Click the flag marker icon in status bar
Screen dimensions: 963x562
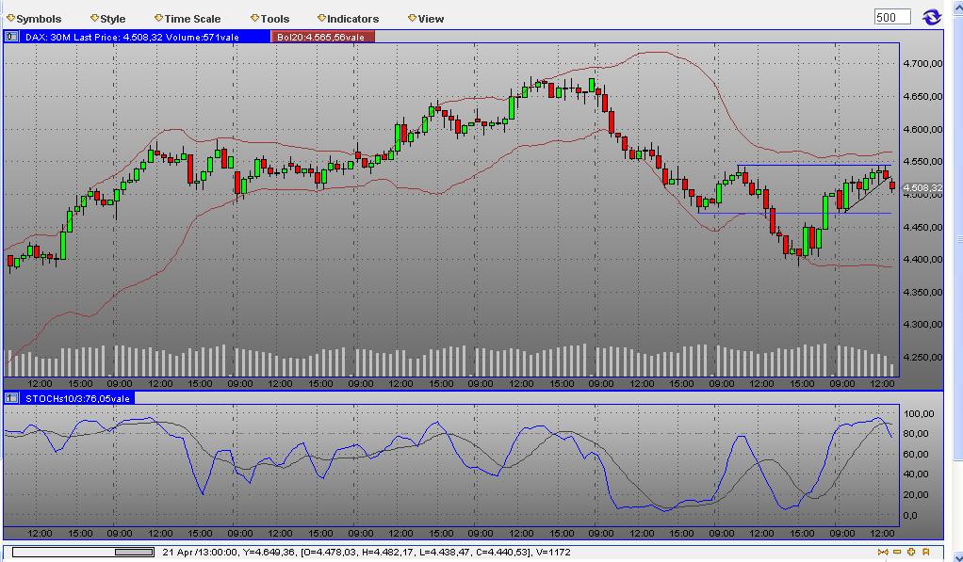(x=925, y=553)
